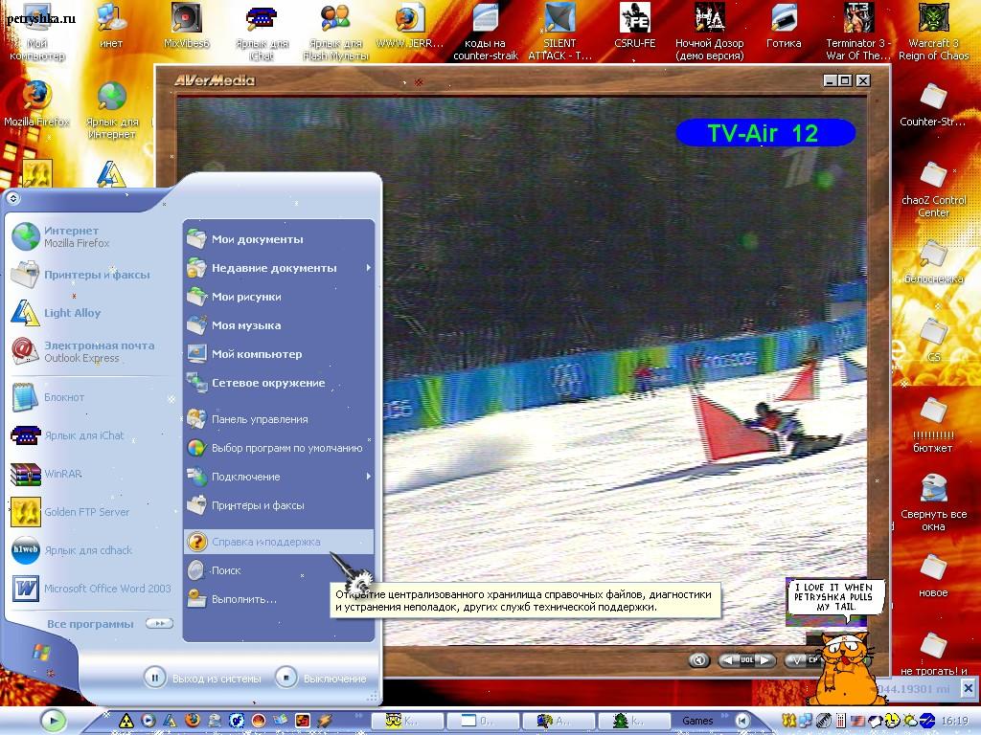Open Мои документы in the Start menu
The height and width of the screenshot is (735, 981).
pyautogui.click(x=279, y=238)
